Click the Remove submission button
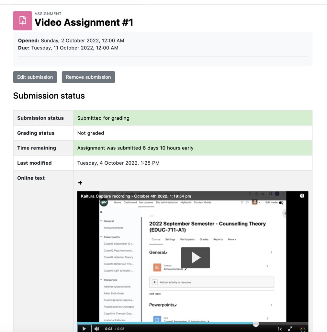The image size is (327, 332). (88, 77)
